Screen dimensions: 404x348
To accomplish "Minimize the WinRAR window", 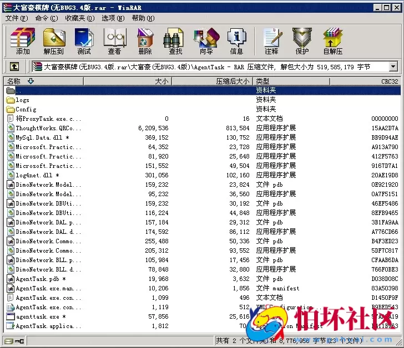I will 377,8.
